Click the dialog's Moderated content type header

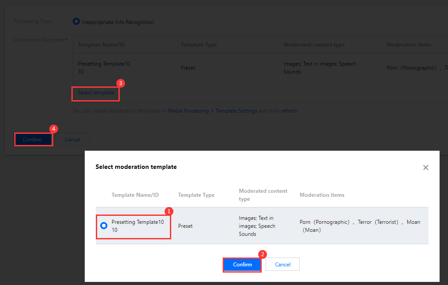(263, 195)
